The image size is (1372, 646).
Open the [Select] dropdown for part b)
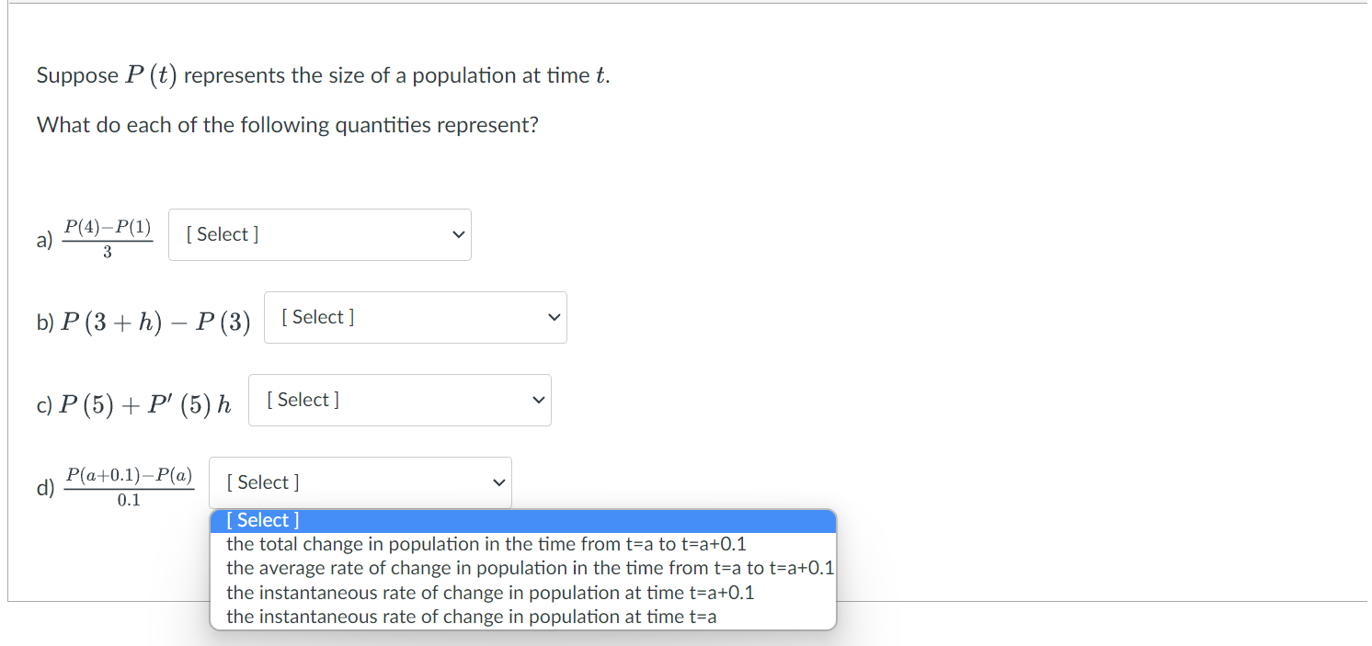coord(415,317)
